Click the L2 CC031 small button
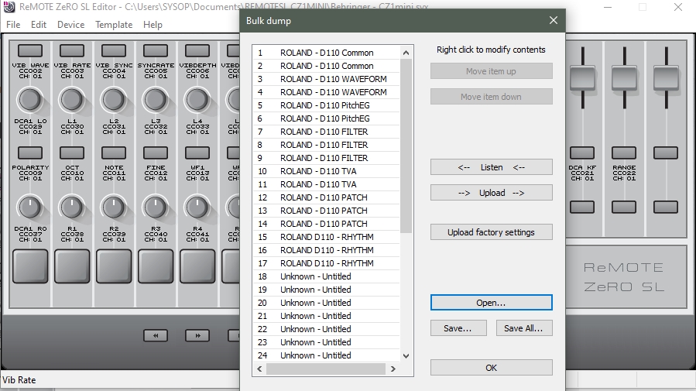 pyautogui.click(x=114, y=153)
